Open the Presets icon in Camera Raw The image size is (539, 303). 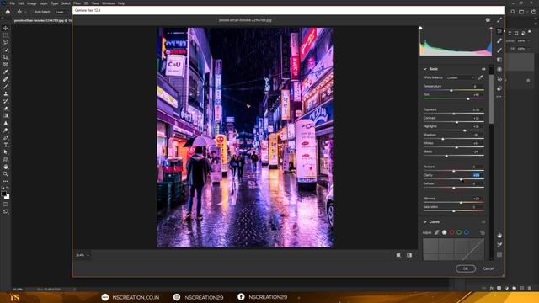pyautogui.click(x=499, y=88)
